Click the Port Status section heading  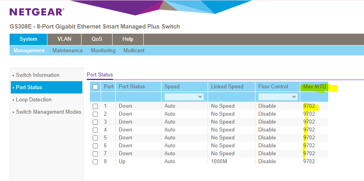(x=100, y=75)
